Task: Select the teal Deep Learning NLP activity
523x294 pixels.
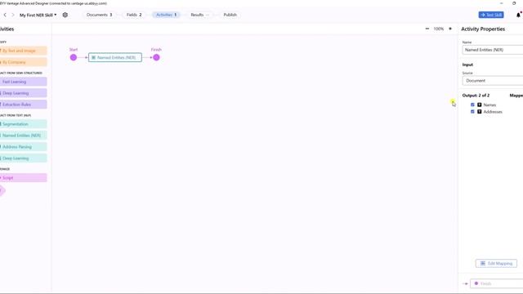Action: coord(23,158)
